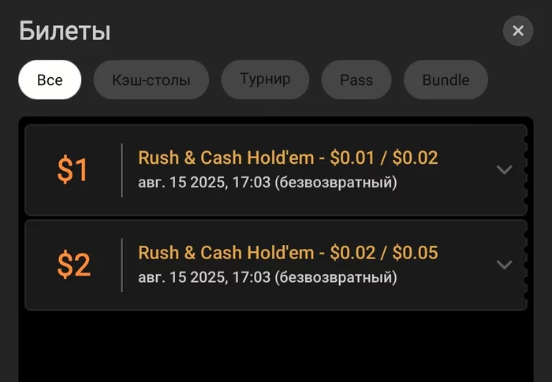This screenshot has height=382, width=552.
Task: Open the Турнир tickets tab
Action: coord(265,80)
